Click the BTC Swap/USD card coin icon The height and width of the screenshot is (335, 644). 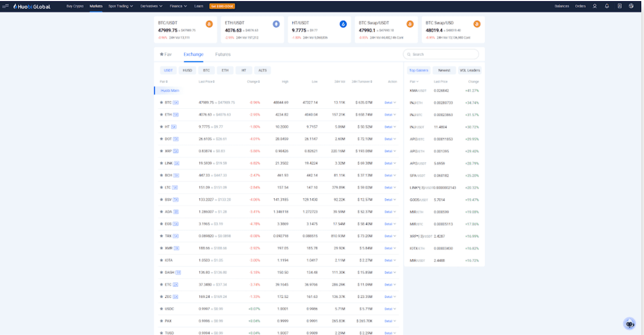pyautogui.click(x=477, y=24)
